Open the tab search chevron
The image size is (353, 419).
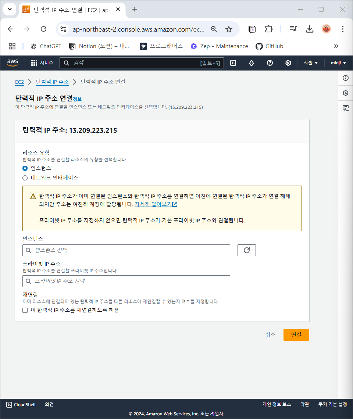point(10,9)
